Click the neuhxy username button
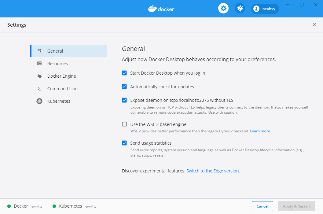323x214 pixels. (x=265, y=9)
